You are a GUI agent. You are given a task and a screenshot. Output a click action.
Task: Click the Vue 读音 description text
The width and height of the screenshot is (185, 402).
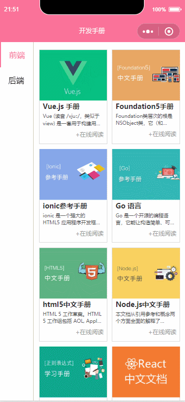point(72,120)
